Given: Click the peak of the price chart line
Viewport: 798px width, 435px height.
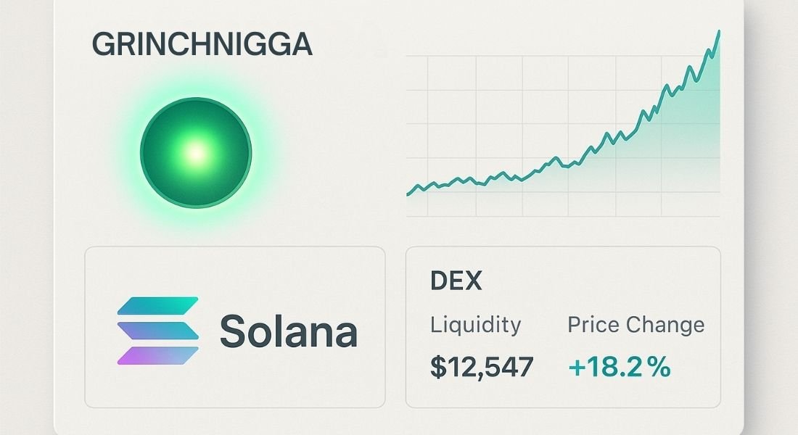Looking at the screenshot, I should 719,32.
